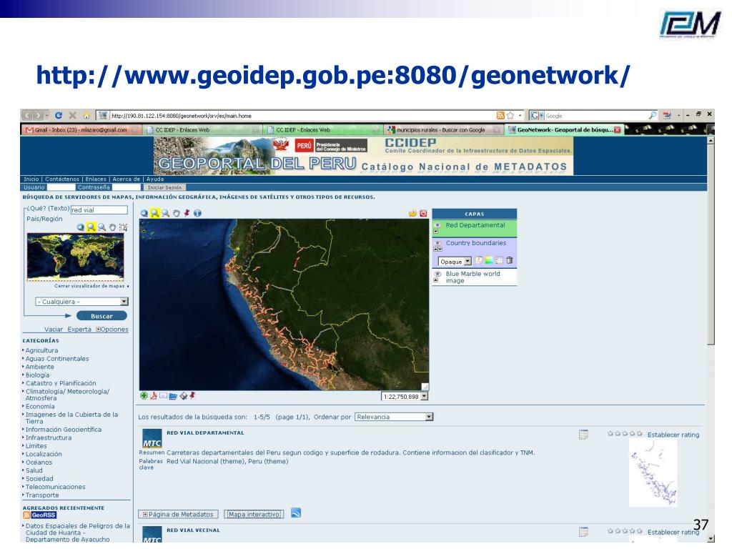Set star rating for Red Vial Departamental
This screenshot has width=732, height=549.
coord(625,434)
